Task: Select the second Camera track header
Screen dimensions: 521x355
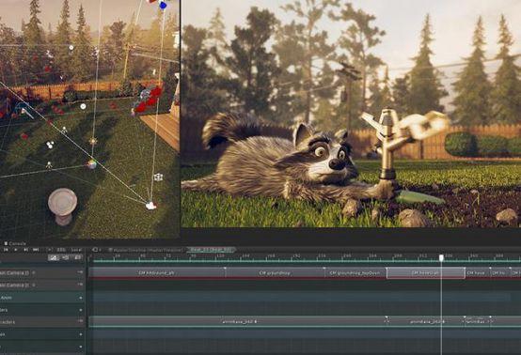Action: [x=42, y=285]
